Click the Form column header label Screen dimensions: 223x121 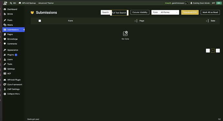[x=70, y=21]
